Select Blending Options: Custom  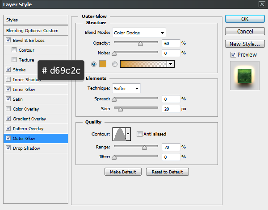[x=32, y=31]
